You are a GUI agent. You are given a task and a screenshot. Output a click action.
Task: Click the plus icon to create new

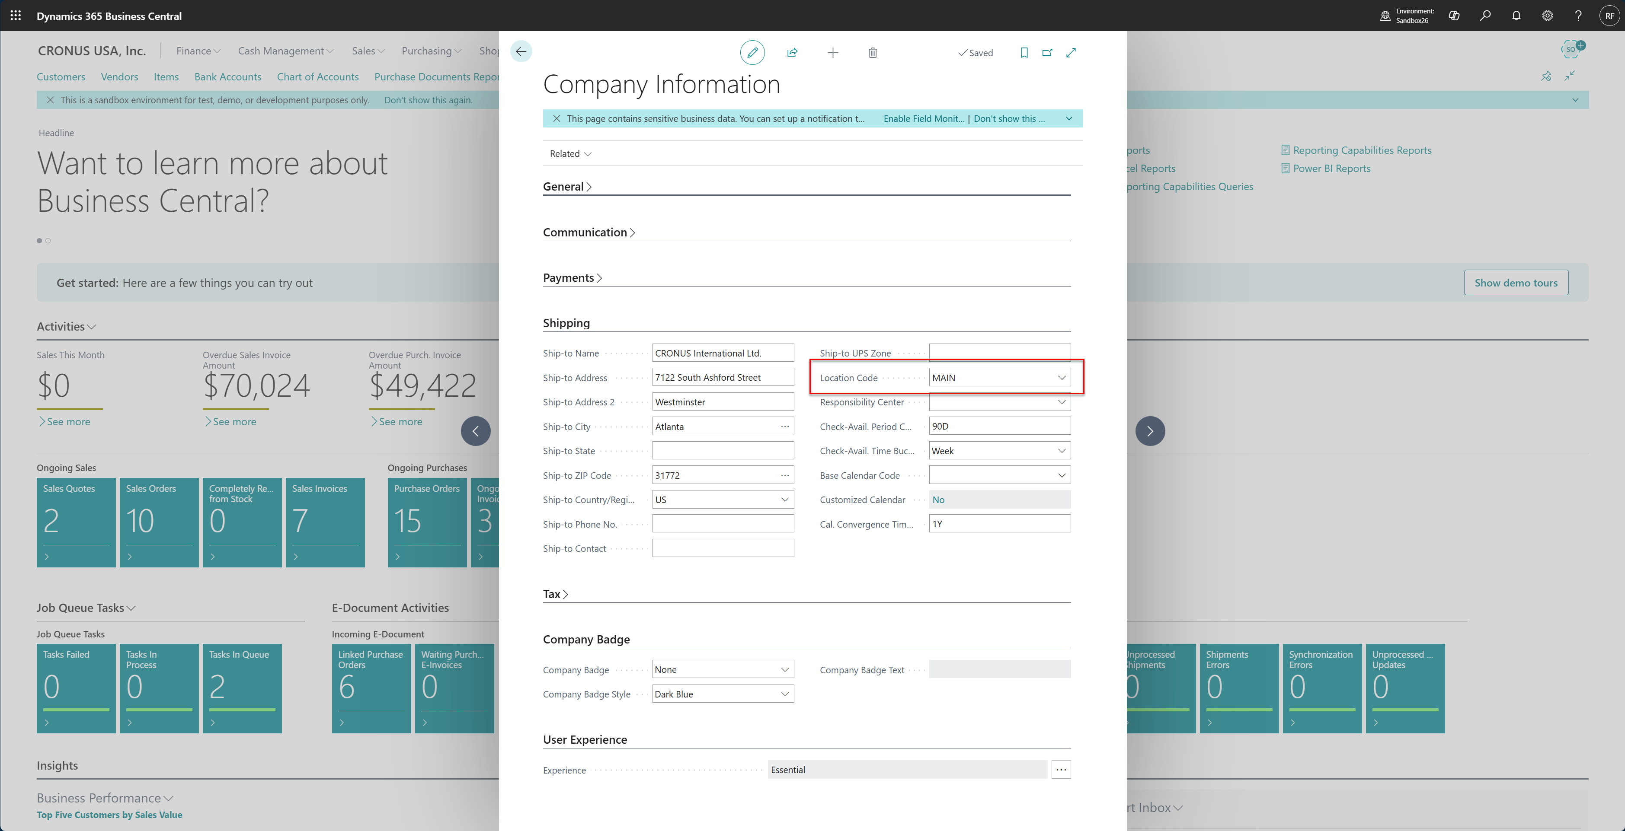click(833, 52)
